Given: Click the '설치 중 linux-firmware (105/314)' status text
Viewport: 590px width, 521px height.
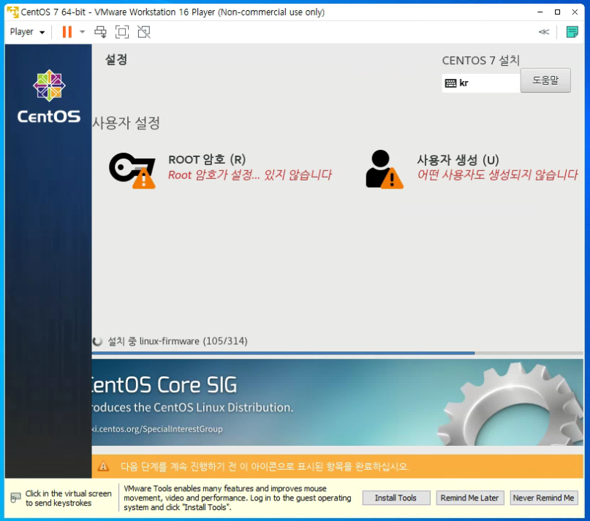Looking at the screenshot, I should click(178, 341).
